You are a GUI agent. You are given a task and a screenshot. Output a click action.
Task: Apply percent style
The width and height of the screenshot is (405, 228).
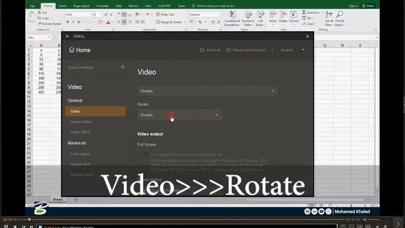[x=200, y=22]
